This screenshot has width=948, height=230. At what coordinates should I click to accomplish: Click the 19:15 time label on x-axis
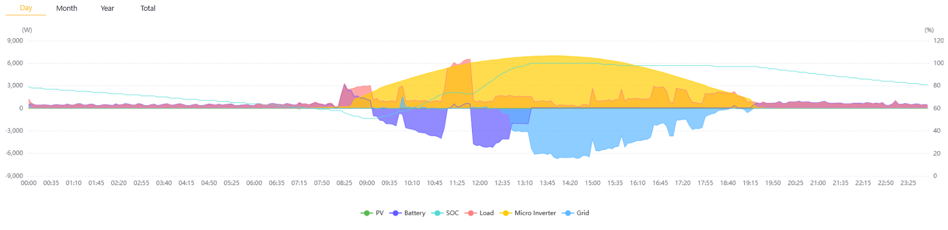[750, 183]
